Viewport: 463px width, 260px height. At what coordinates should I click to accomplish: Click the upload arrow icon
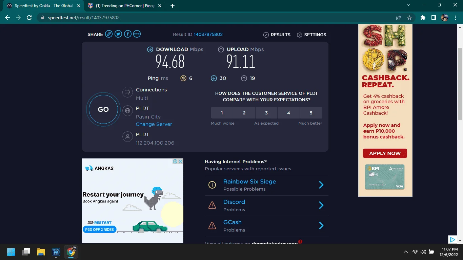tap(221, 49)
